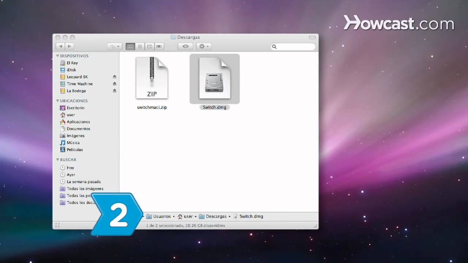
Task: Click the magnifier icon in search
Action: tap(275, 47)
